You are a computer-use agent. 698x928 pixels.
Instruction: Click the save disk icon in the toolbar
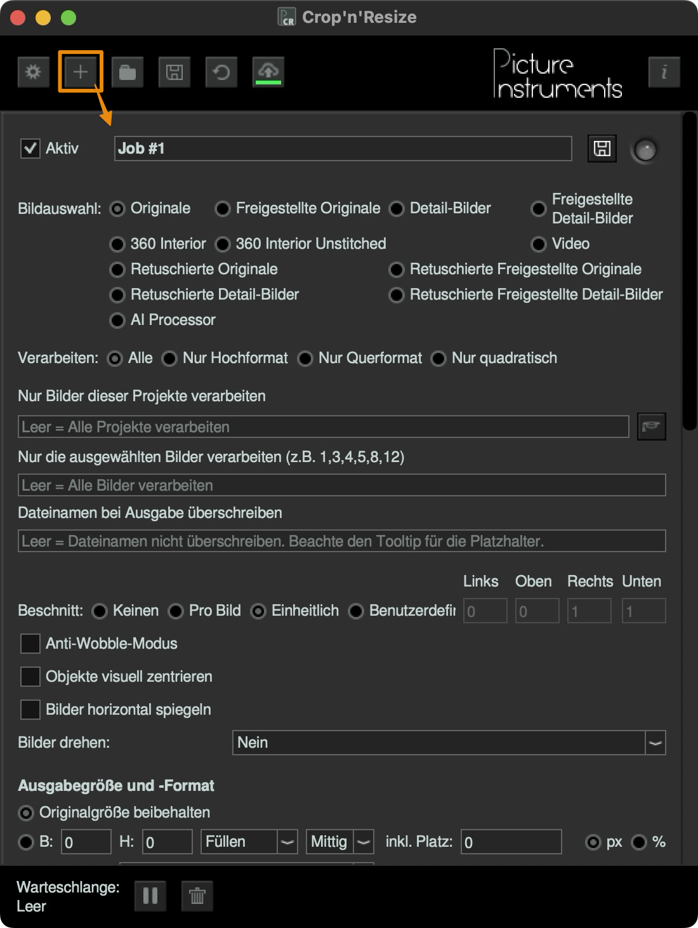[174, 72]
